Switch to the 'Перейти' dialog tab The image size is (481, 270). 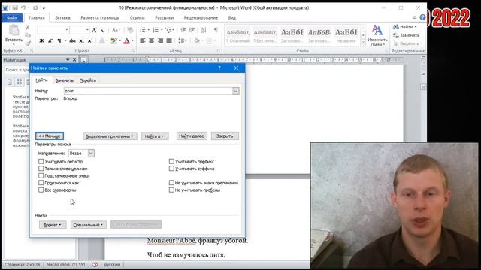click(x=88, y=80)
